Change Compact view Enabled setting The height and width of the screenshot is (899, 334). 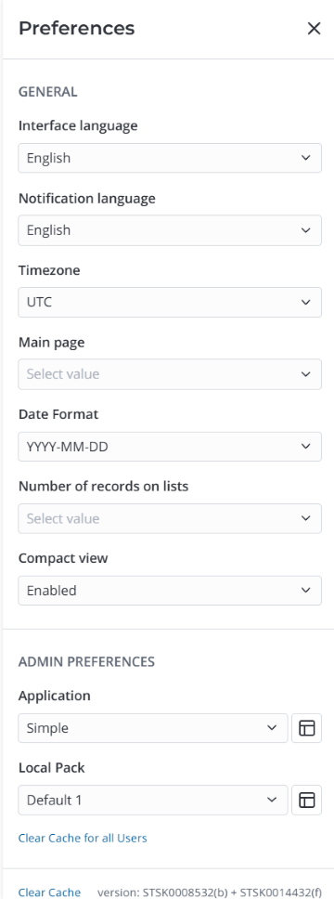click(x=170, y=591)
